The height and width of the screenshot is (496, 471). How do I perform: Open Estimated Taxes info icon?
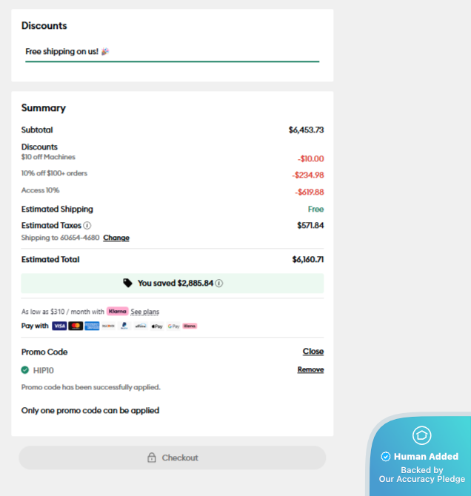point(87,226)
